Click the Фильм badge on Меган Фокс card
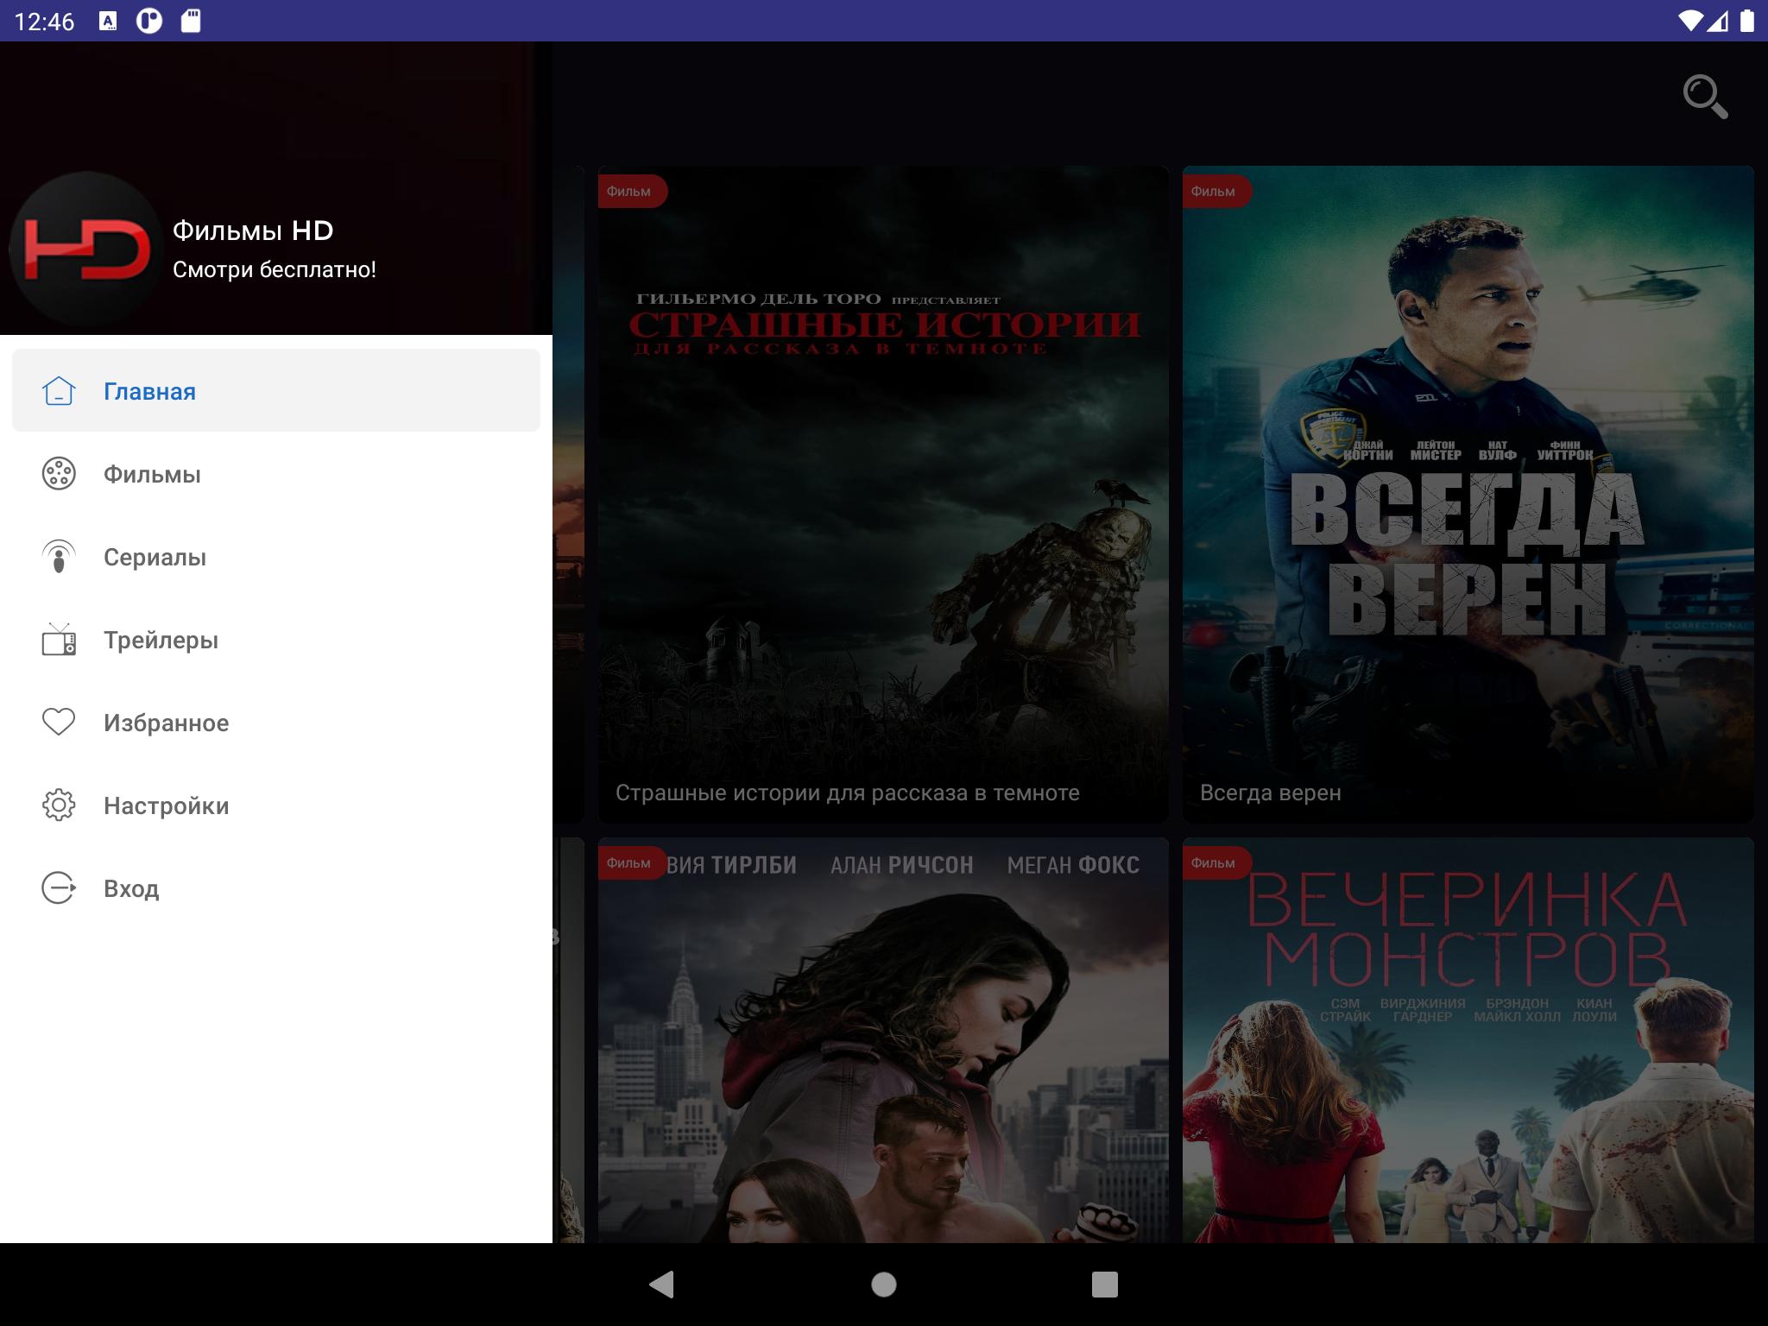 [631, 863]
